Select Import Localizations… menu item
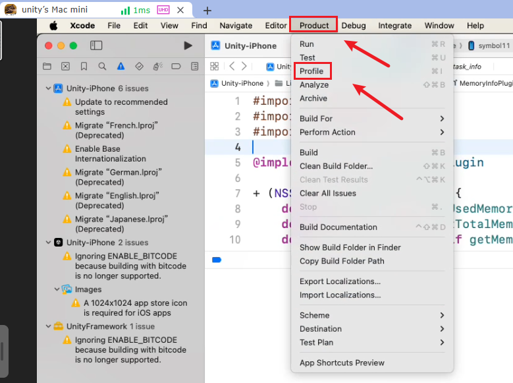513x383 pixels. click(372, 295)
